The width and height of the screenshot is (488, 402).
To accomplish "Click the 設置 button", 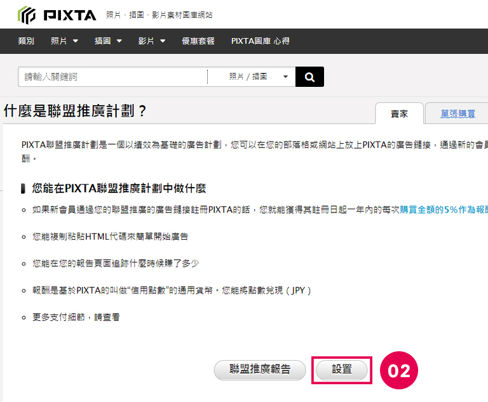I will click(x=342, y=370).
